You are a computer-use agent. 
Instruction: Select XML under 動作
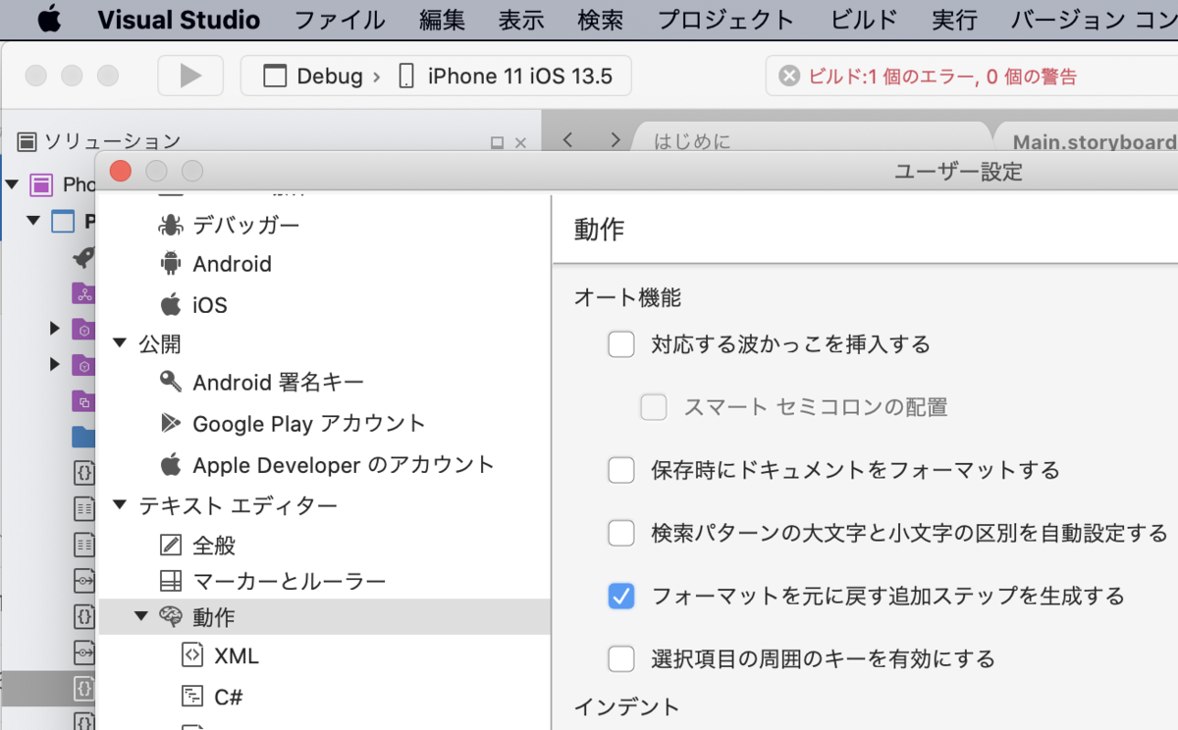[237, 656]
